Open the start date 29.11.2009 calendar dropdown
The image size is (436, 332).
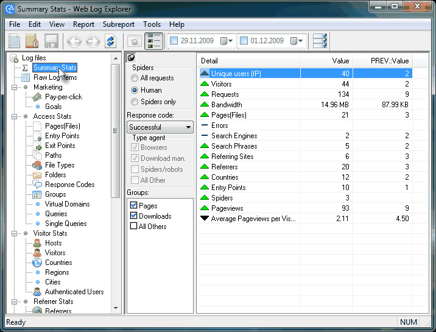coord(227,41)
